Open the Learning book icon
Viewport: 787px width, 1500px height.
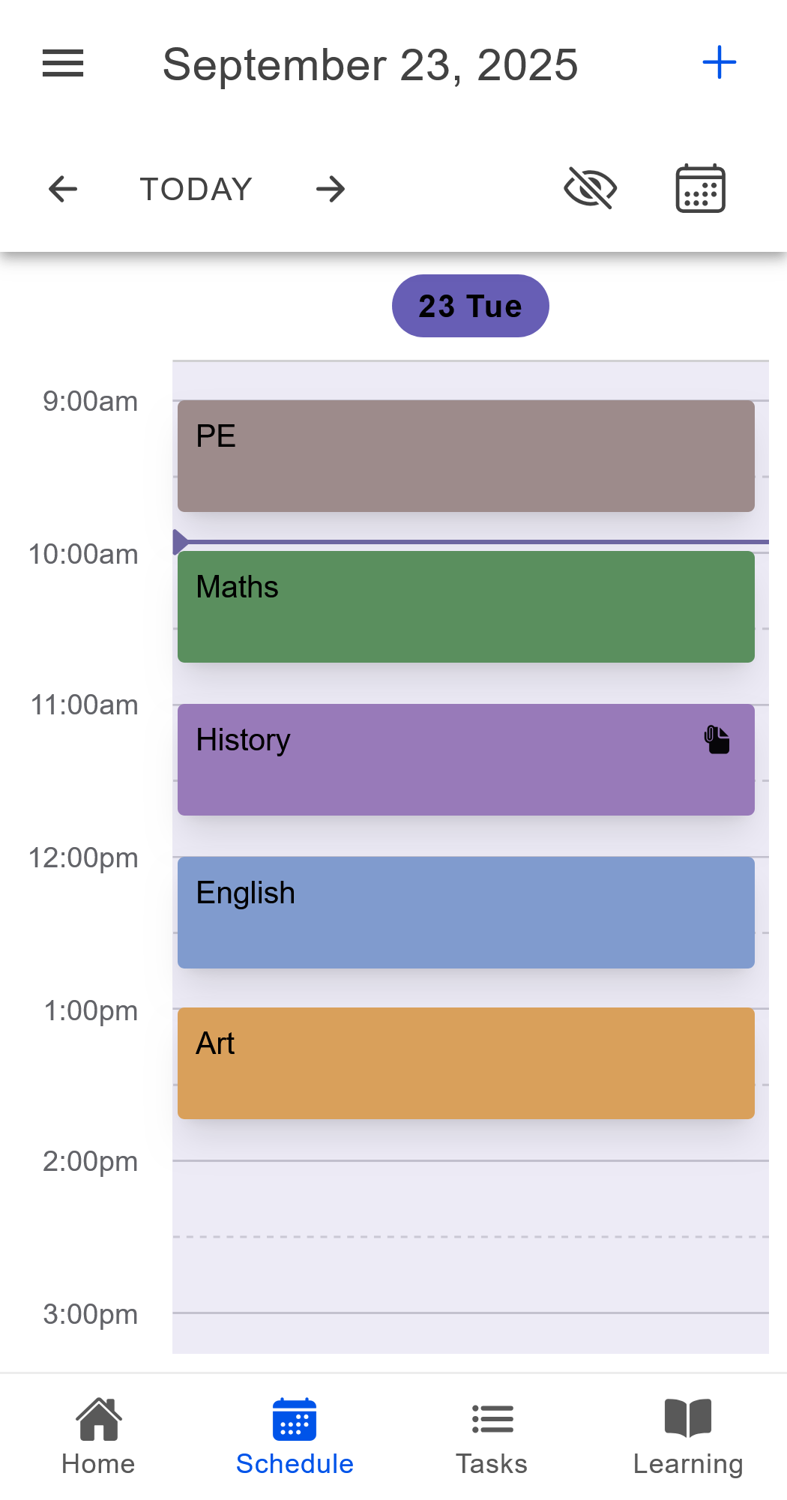click(688, 1434)
